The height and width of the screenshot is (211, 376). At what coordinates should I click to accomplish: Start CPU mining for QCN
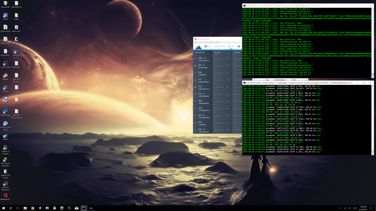219,115
